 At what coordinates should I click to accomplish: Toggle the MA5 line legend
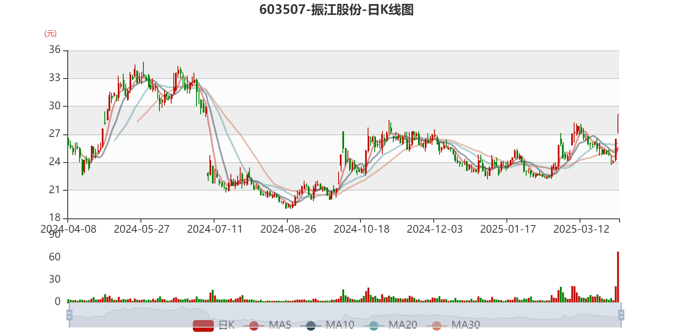coord(270,325)
